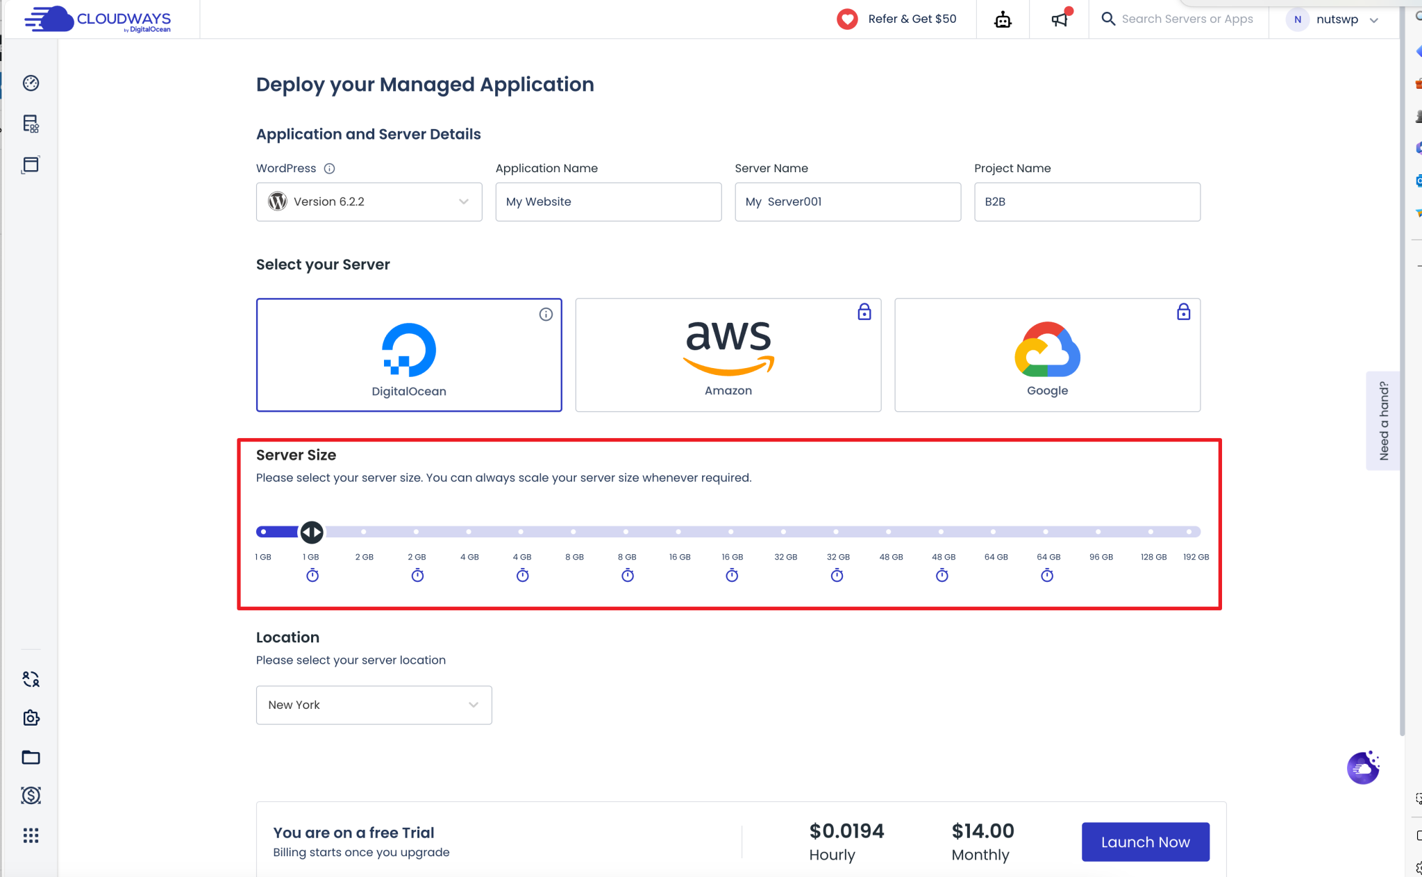The image size is (1422, 877).
Task: Select the DigitalOcean server provider
Action: pyautogui.click(x=408, y=355)
